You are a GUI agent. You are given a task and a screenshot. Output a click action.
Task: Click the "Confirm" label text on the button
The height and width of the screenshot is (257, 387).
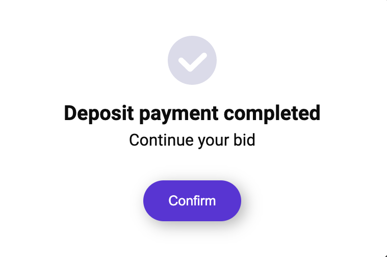192,201
